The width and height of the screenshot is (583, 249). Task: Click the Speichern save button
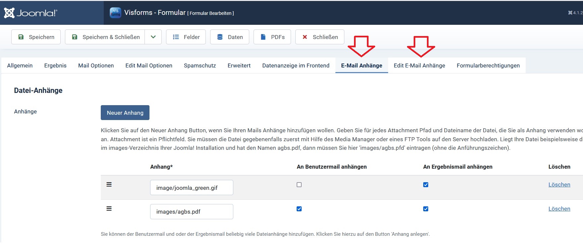point(36,37)
